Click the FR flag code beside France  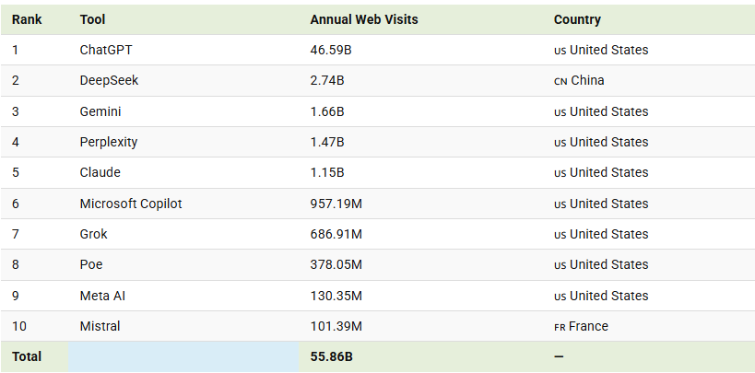pos(560,327)
